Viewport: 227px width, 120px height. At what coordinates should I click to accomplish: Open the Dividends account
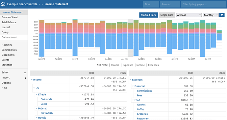[46, 99]
